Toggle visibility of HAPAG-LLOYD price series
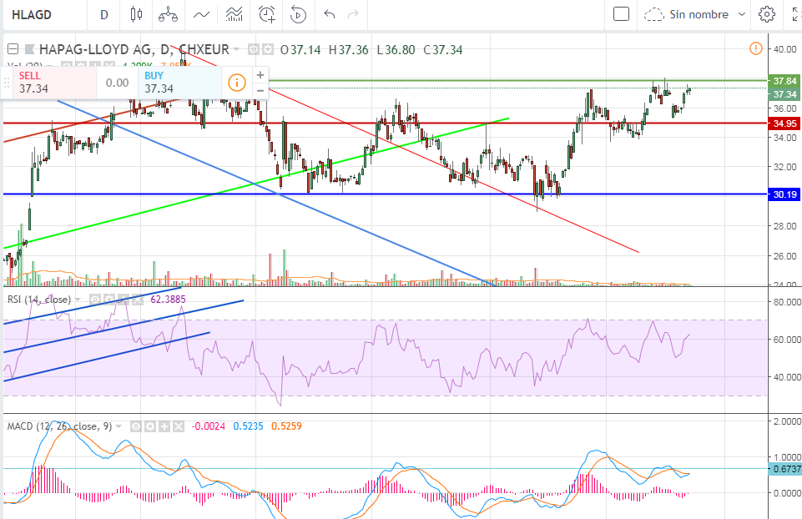 pos(253,49)
